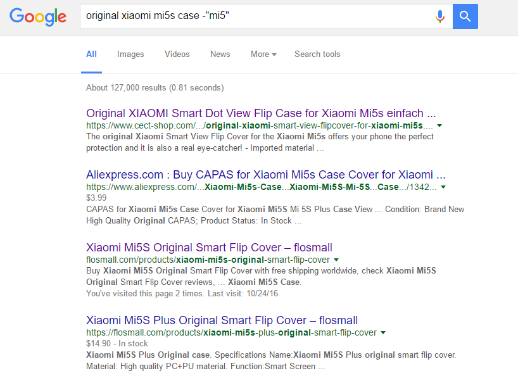Click the flosmall Mi5S Plus green URL
The height and width of the screenshot is (378, 518).
pos(231,332)
